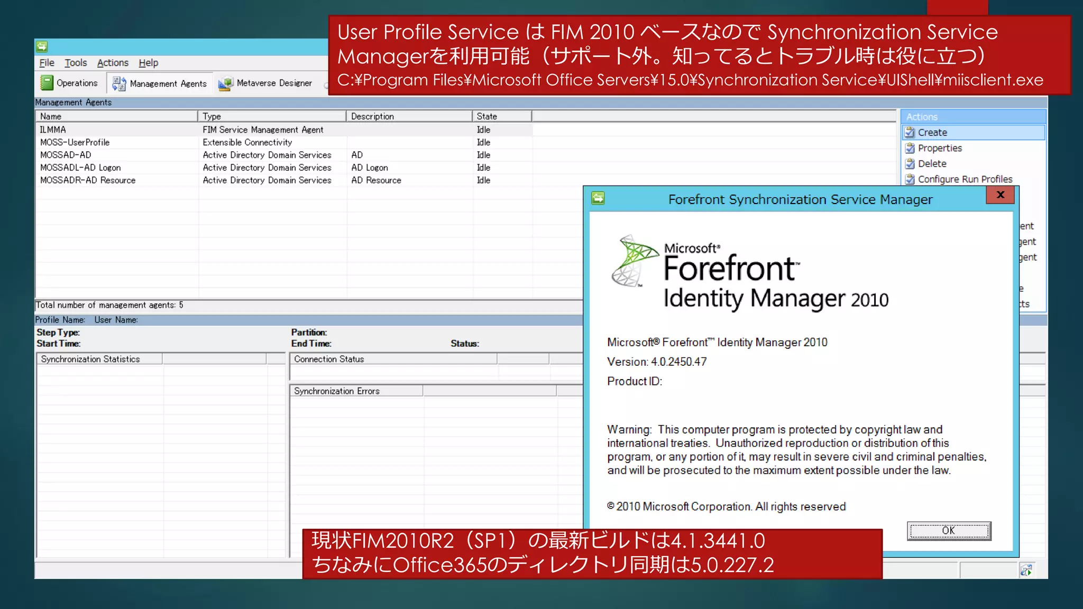Viewport: 1083px width, 609px height.
Task: Click the total number of management agents text
Action: (x=109, y=305)
